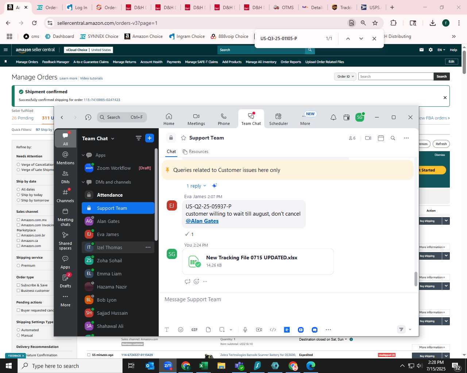467x373 pixels.
Task: Reply to the tracking file message
Action: [x=188, y=281]
